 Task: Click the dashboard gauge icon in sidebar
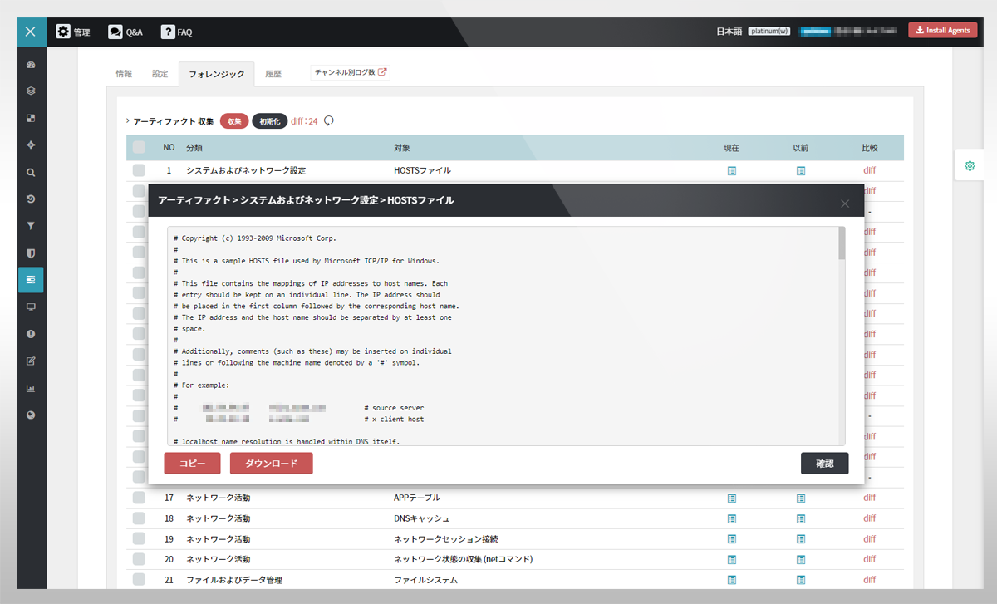tap(31, 64)
